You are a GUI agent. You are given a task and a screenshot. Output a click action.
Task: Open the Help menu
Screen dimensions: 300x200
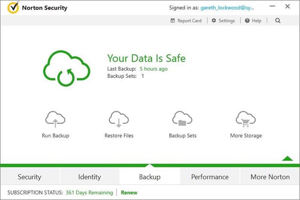[x=253, y=20]
